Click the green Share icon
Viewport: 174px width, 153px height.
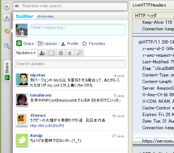(x=19, y=43)
